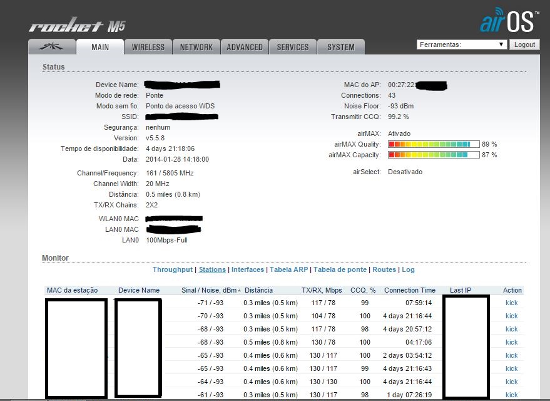This screenshot has height=401, width=550.
Task: Click the Logout button
Action: click(x=524, y=44)
